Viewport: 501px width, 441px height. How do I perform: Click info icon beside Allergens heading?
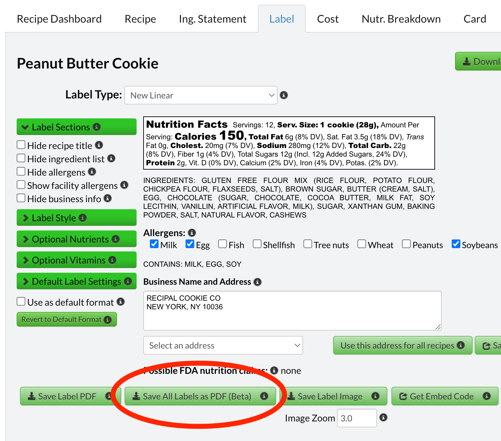click(x=192, y=233)
